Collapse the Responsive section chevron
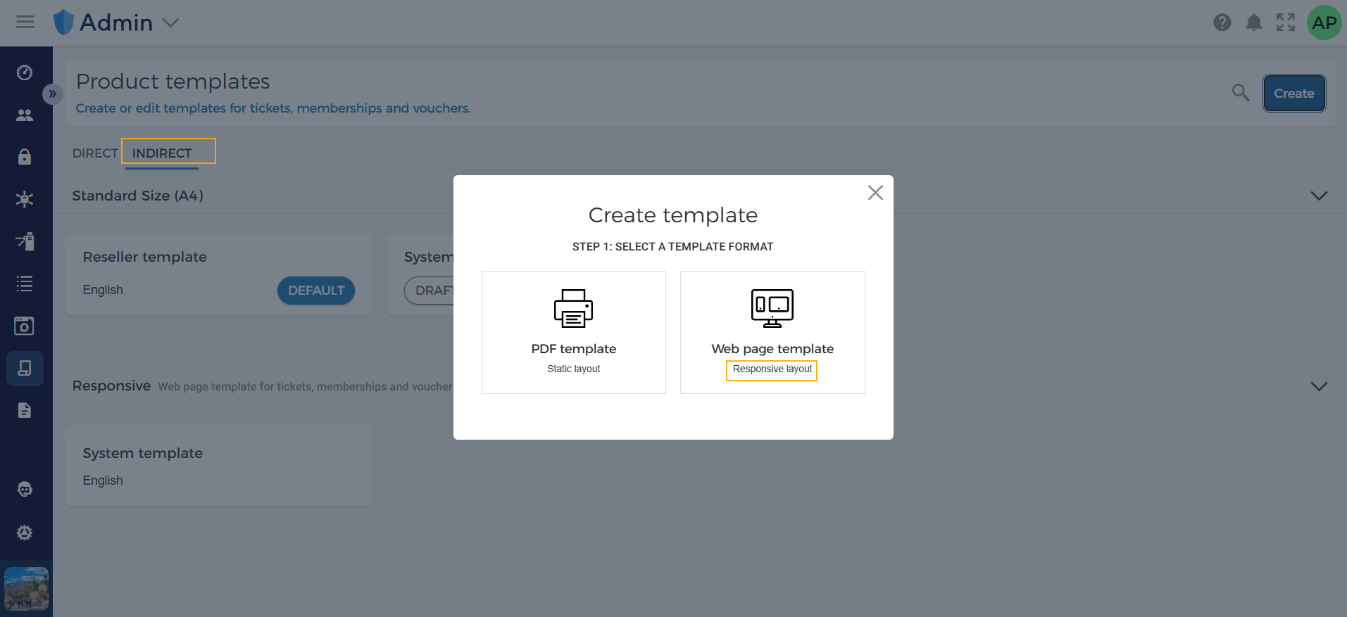 tap(1319, 386)
